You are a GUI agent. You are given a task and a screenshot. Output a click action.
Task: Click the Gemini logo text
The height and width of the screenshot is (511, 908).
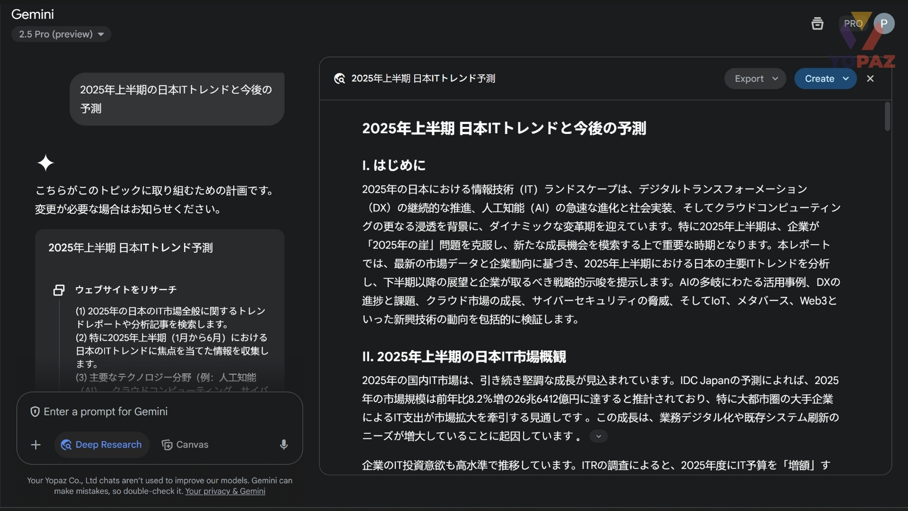tap(33, 14)
